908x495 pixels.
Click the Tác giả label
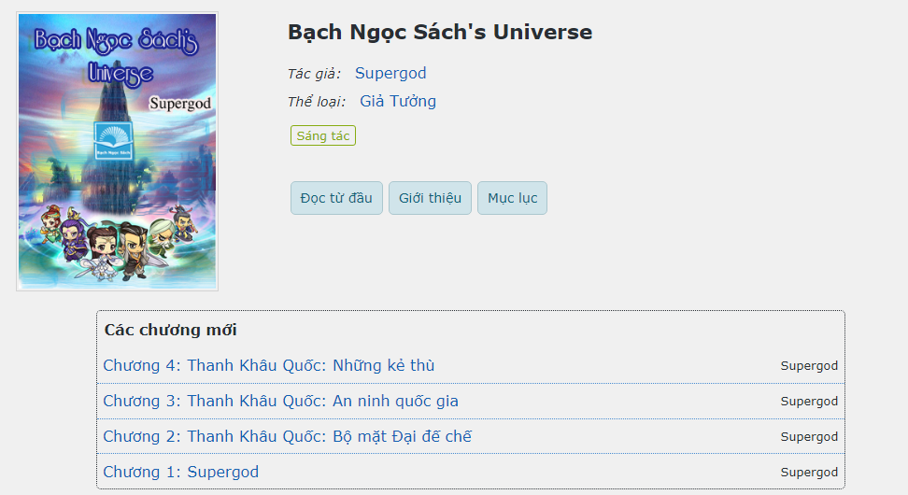tap(314, 74)
